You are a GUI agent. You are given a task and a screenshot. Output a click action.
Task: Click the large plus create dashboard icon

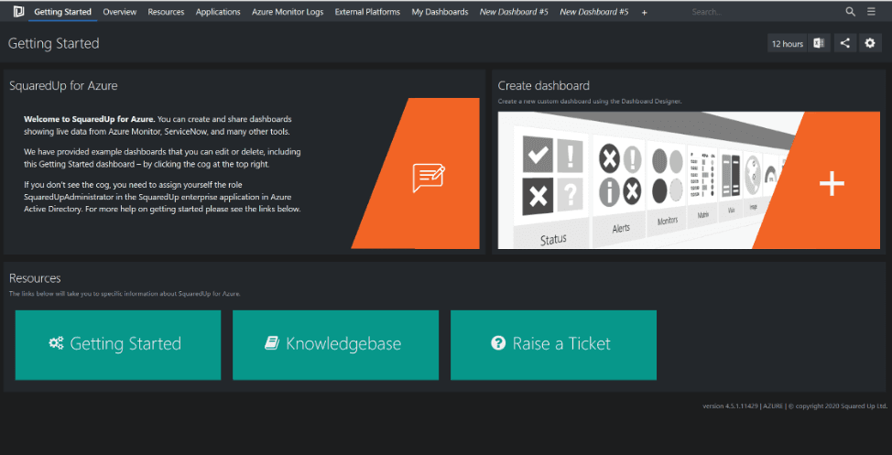(832, 184)
